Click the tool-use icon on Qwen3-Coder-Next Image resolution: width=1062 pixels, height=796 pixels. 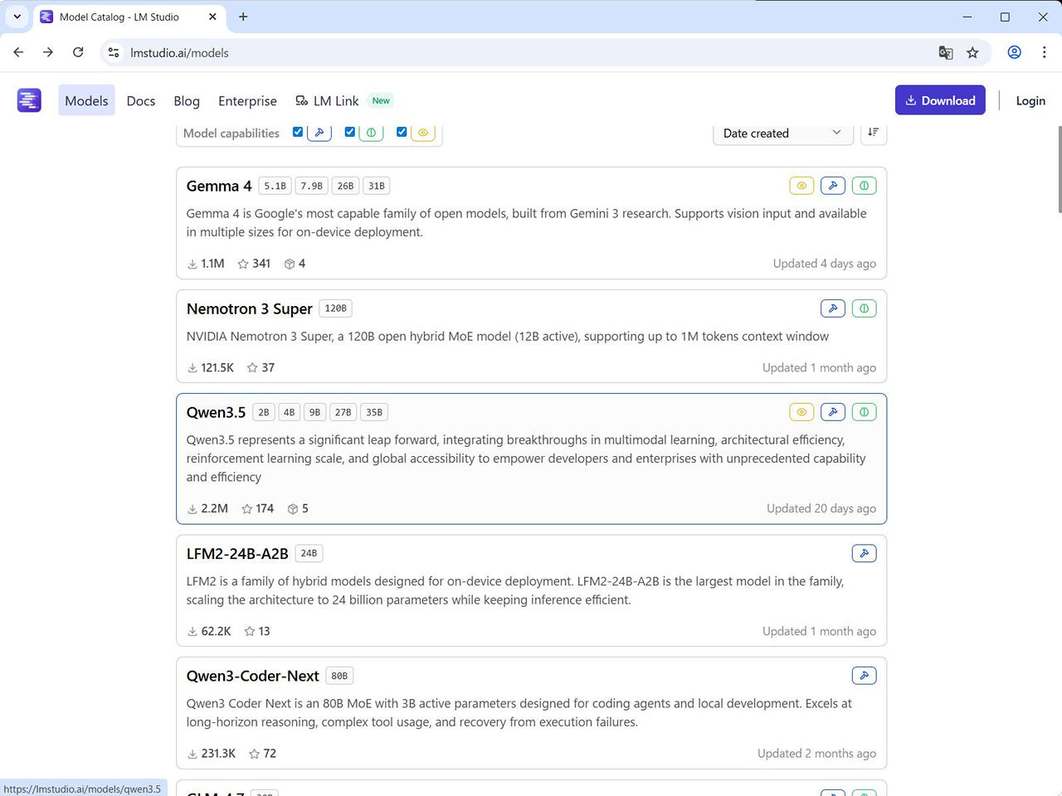[x=864, y=676]
